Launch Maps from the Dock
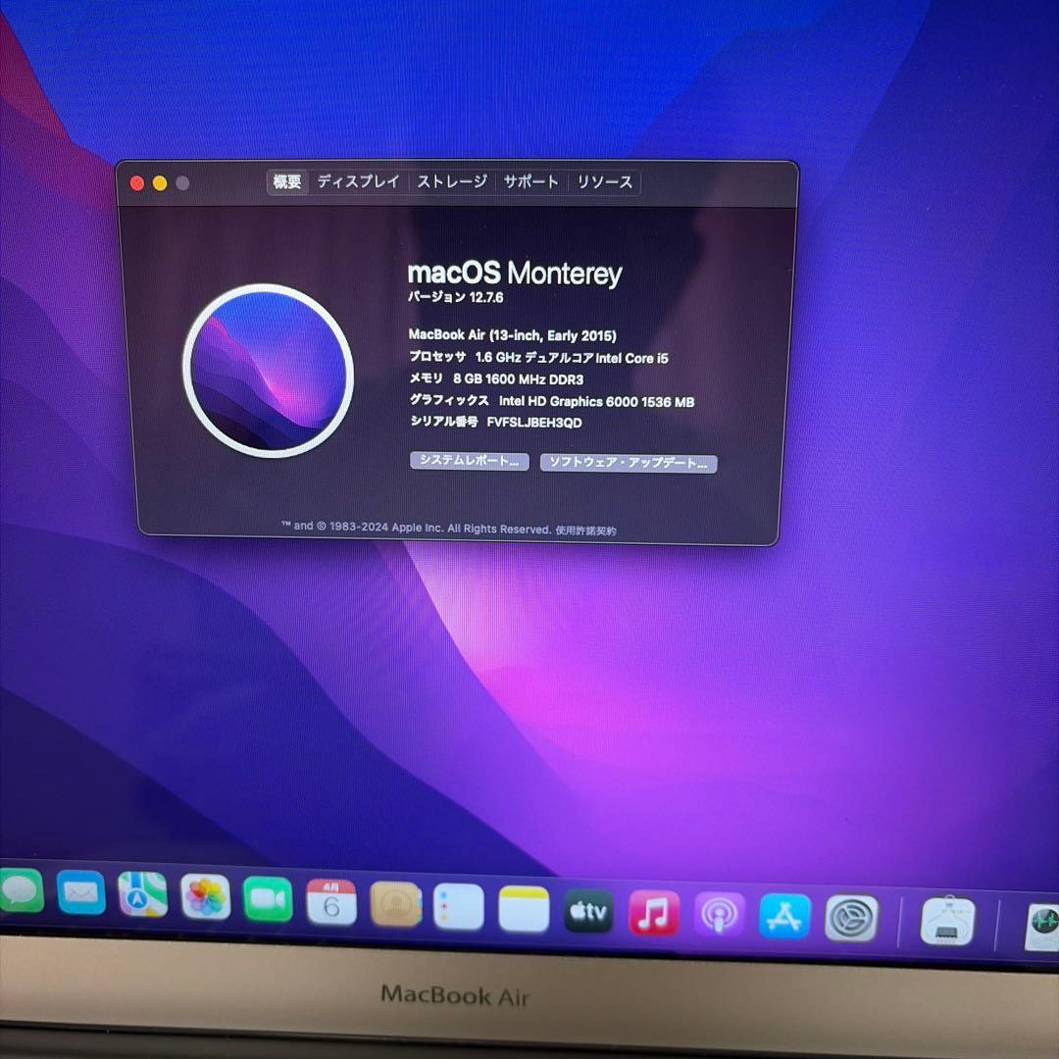 pyautogui.click(x=143, y=897)
